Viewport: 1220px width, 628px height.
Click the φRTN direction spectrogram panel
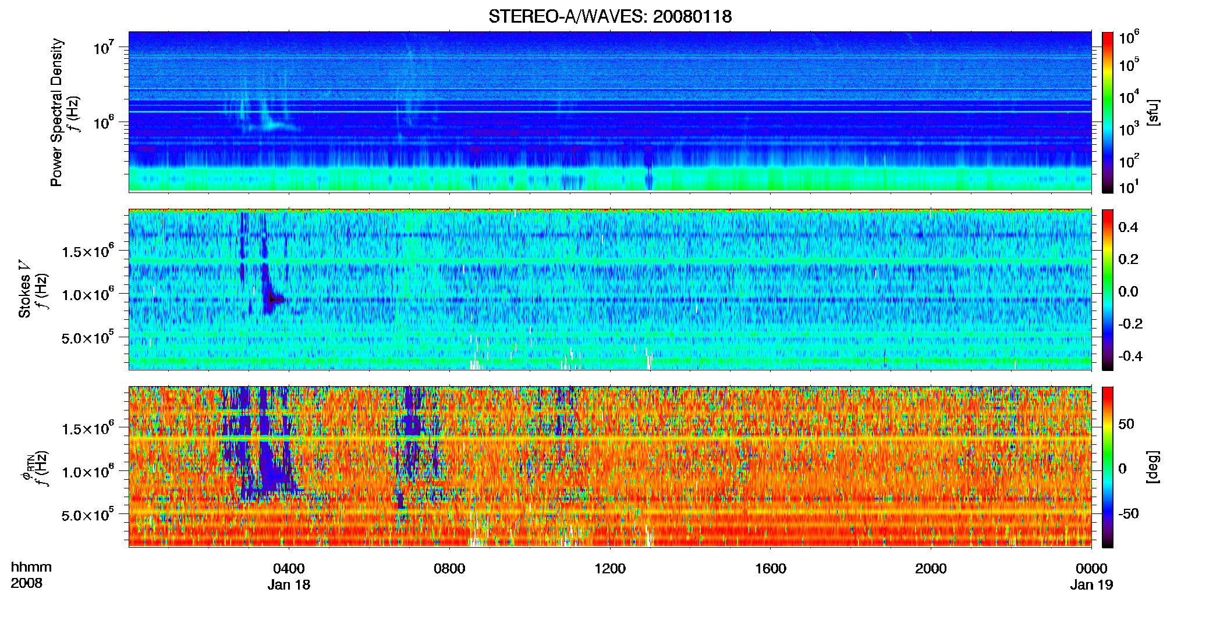pyautogui.click(x=610, y=466)
